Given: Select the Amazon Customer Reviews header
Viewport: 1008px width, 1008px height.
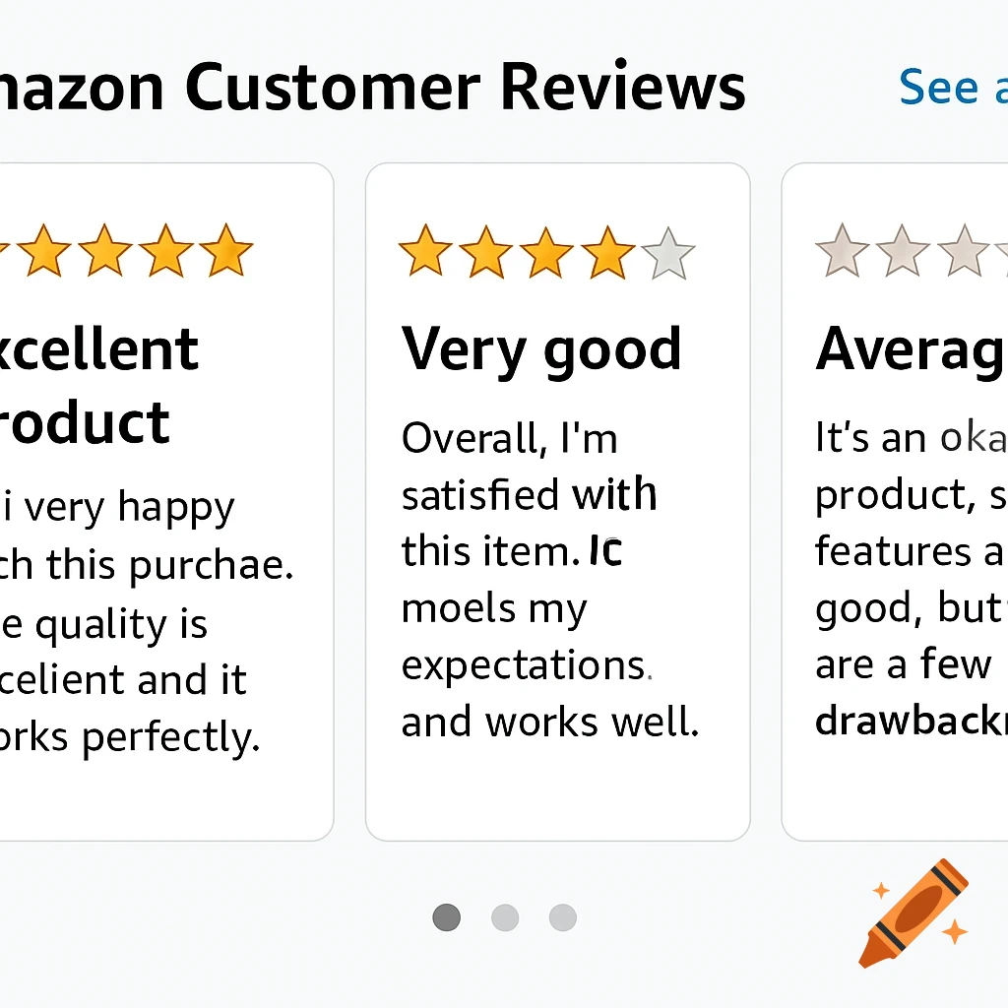Looking at the screenshot, I should 374,87.
